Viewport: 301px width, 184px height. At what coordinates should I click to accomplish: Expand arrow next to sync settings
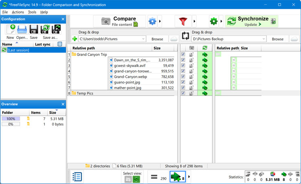pos(221,21)
